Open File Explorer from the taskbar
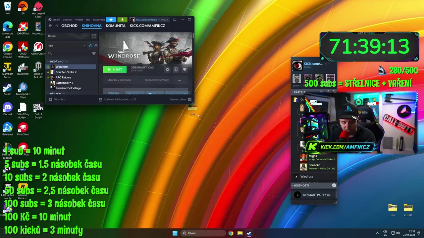 [x=240, y=233]
